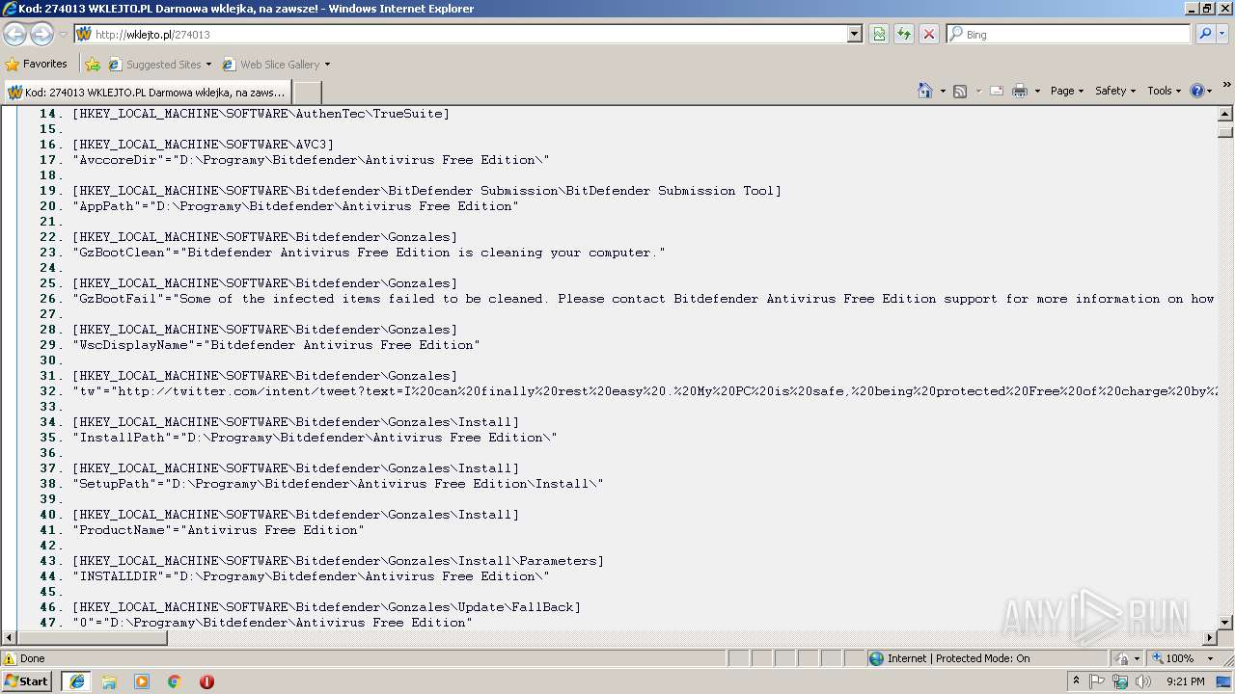Print the page with the printer icon
Viewport: 1235px width, 694px height.
pos(1020,91)
